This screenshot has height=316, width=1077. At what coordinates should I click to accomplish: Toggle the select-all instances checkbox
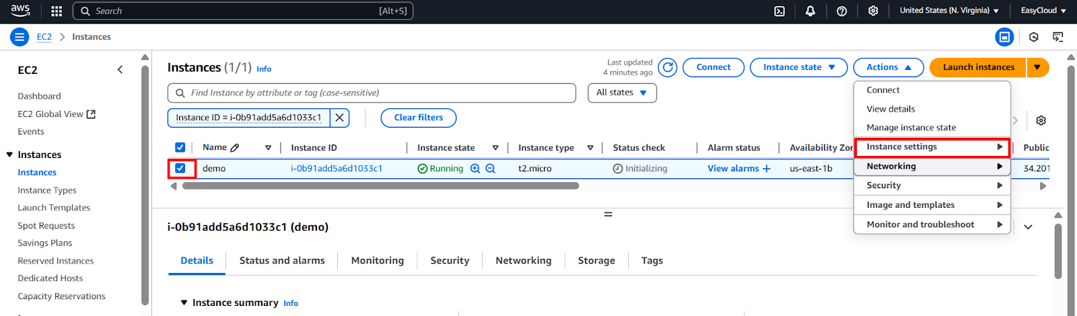(x=180, y=147)
